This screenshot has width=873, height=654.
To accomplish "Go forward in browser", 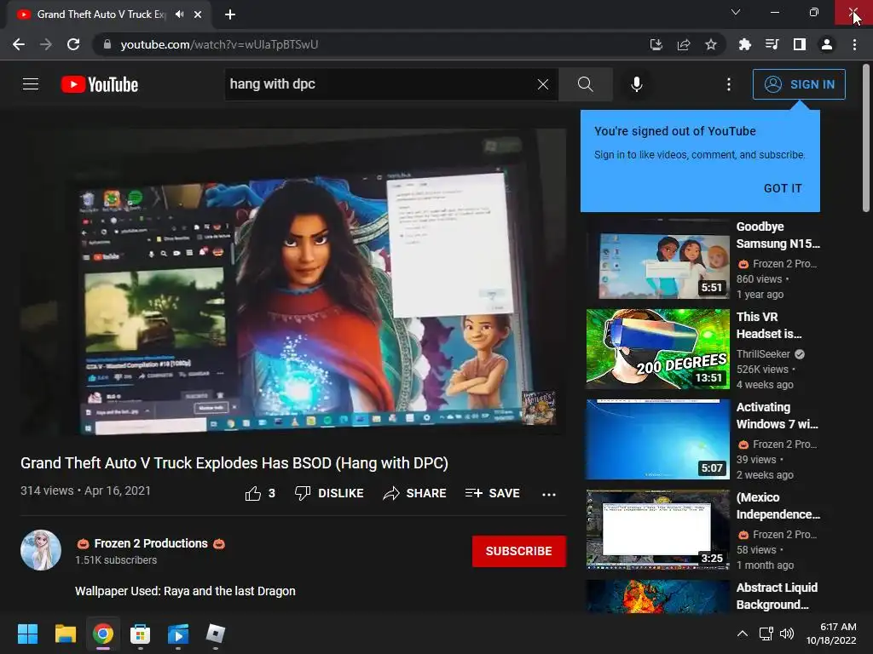I will click(46, 44).
